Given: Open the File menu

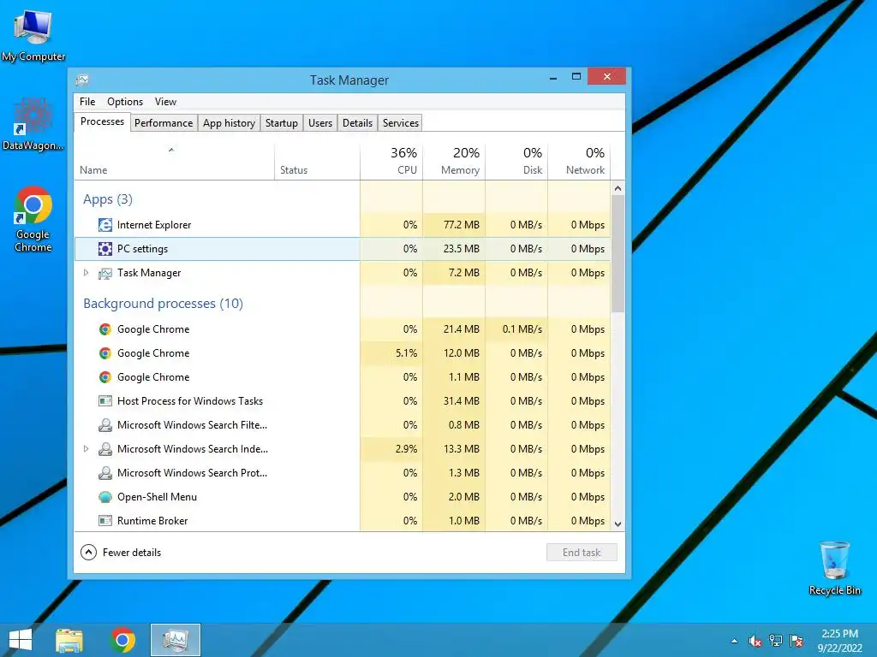Looking at the screenshot, I should point(87,102).
